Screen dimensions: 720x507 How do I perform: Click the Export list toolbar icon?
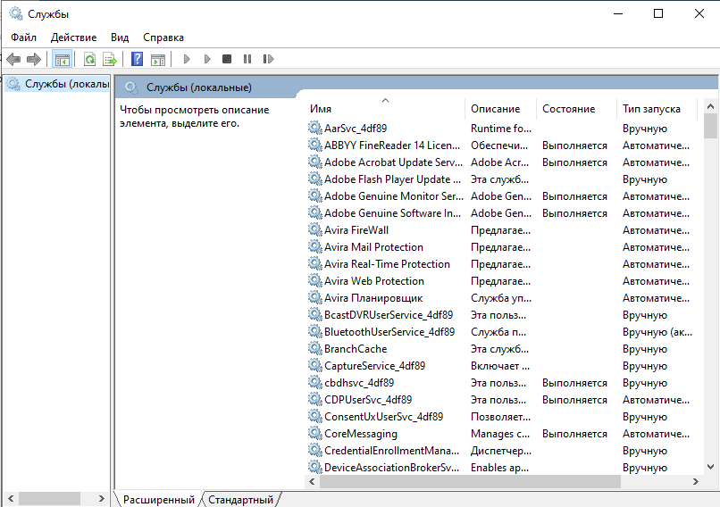110,59
